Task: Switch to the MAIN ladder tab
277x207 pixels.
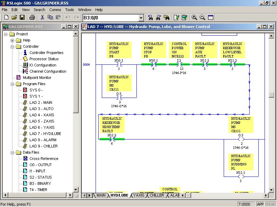Action: pyautogui.click(x=101, y=195)
